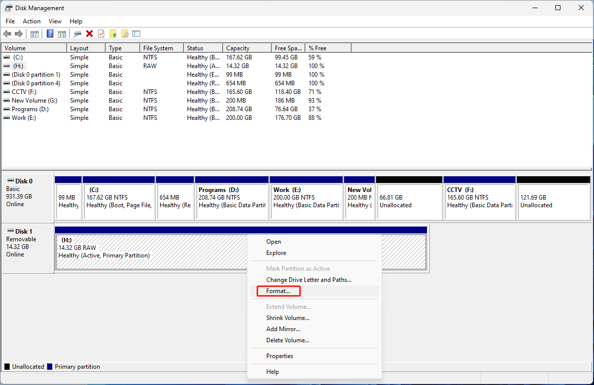Select the CCTV (F:) partition block

point(480,198)
